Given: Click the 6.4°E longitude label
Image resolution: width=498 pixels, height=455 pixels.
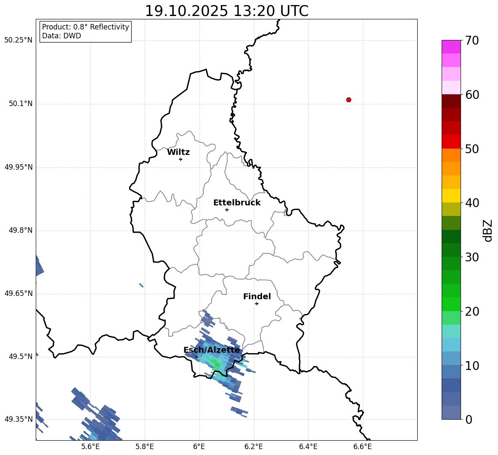Looking at the screenshot, I should [308, 447].
